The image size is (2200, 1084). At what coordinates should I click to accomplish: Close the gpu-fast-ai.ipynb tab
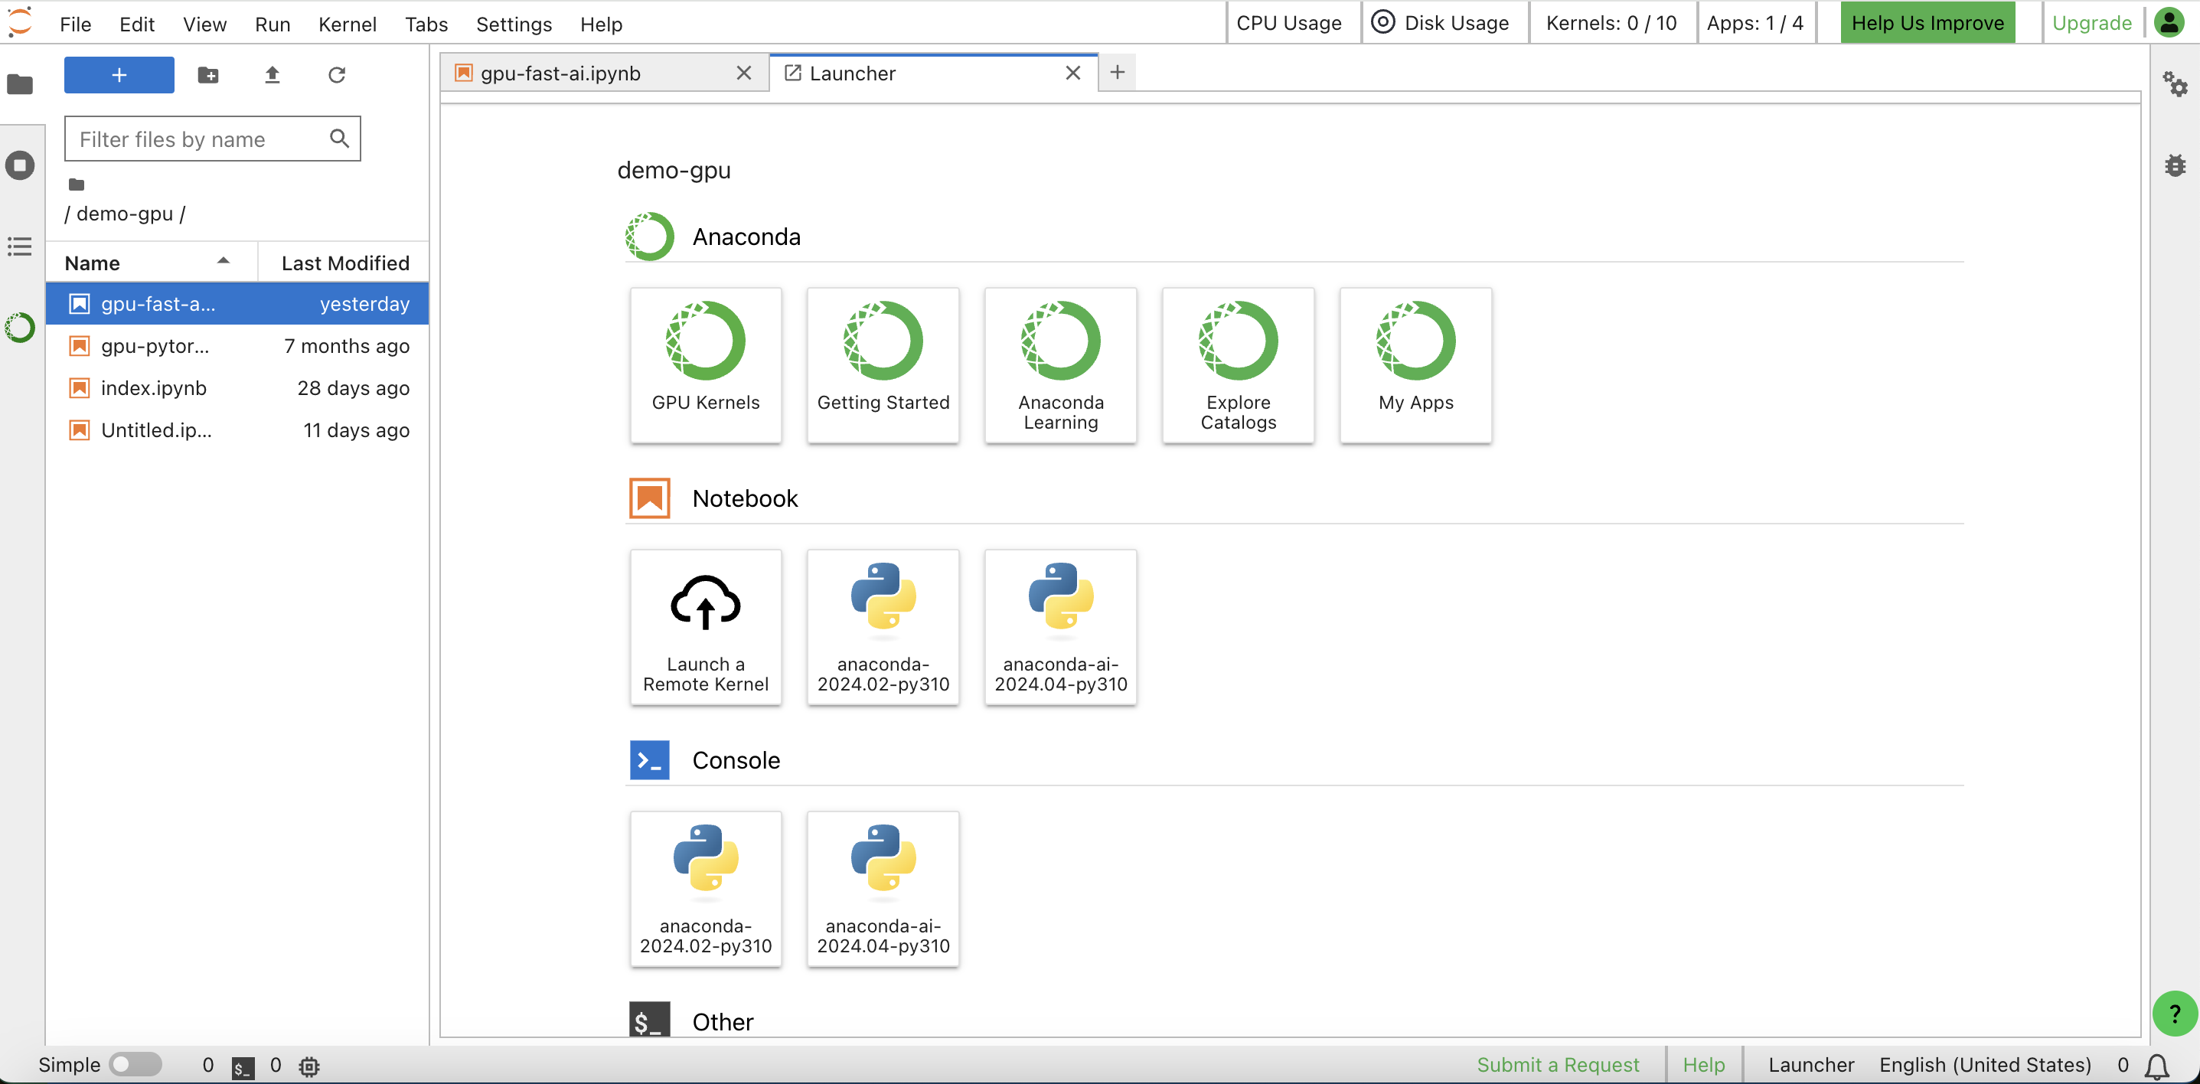[x=744, y=73]
